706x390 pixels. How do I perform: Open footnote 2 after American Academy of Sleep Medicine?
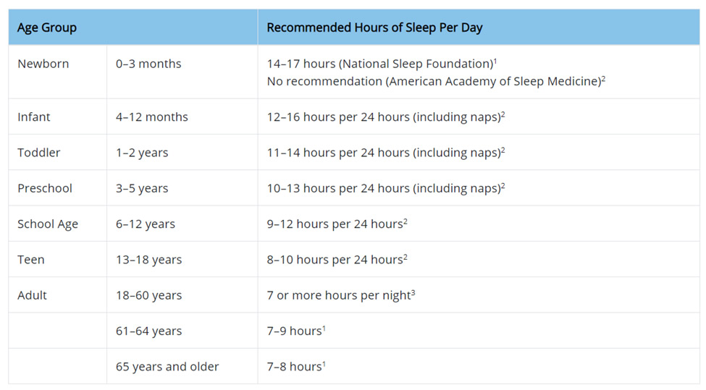pos(603,79)
